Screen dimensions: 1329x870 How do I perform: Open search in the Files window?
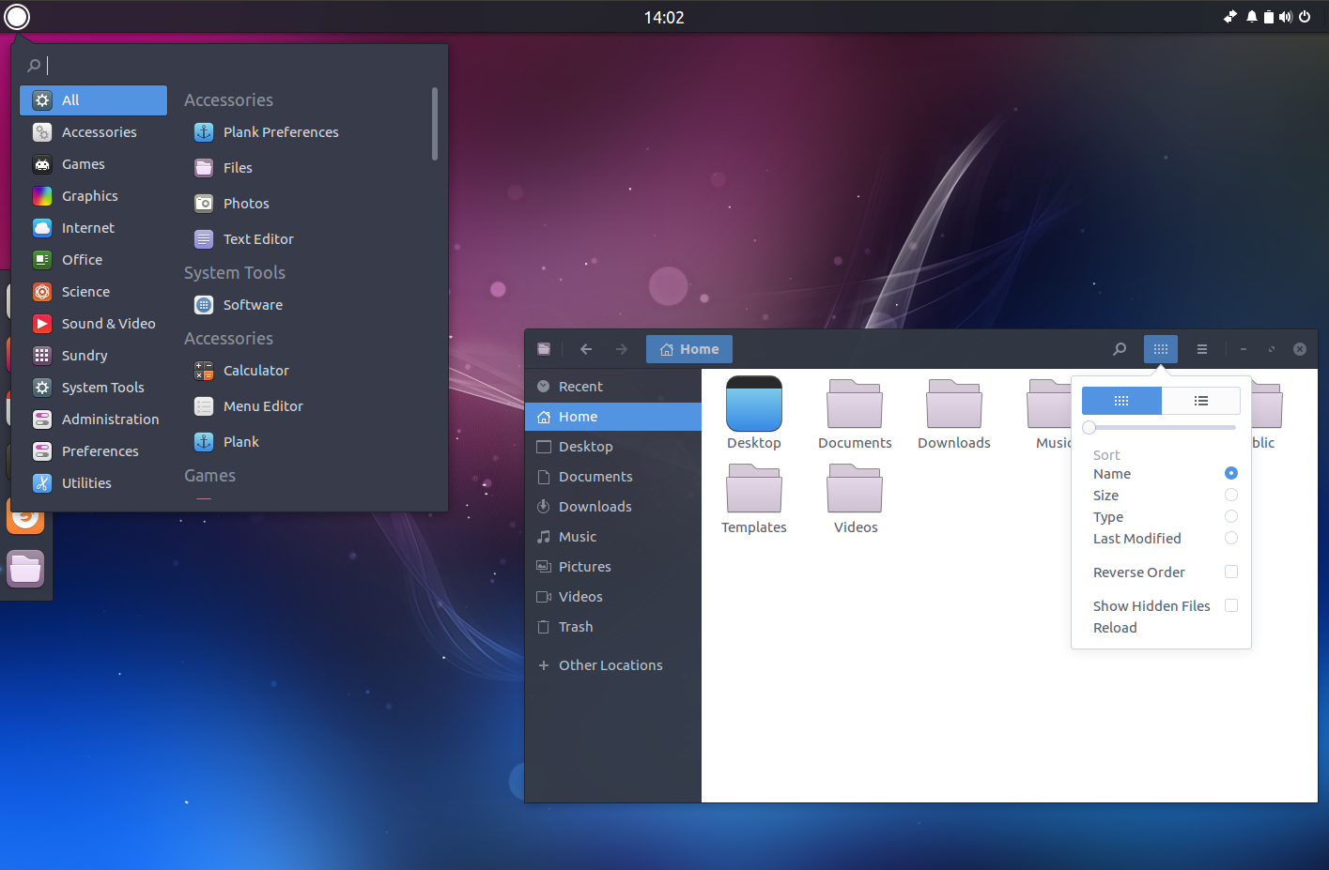click(x=1120, y=349)
